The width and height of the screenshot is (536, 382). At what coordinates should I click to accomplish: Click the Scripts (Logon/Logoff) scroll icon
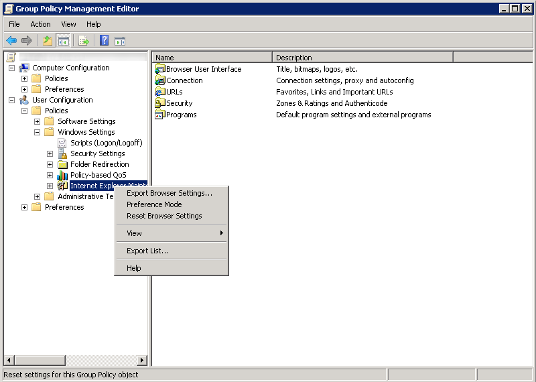(x=62, y=143)
